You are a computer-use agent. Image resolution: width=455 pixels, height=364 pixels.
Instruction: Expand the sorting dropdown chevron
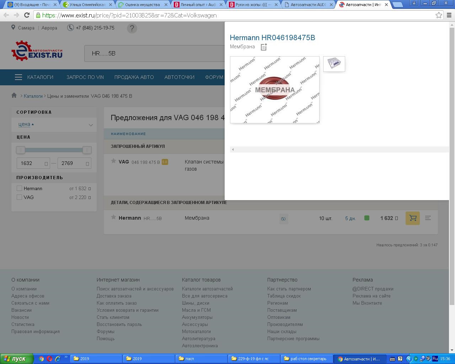coord(91,125)
